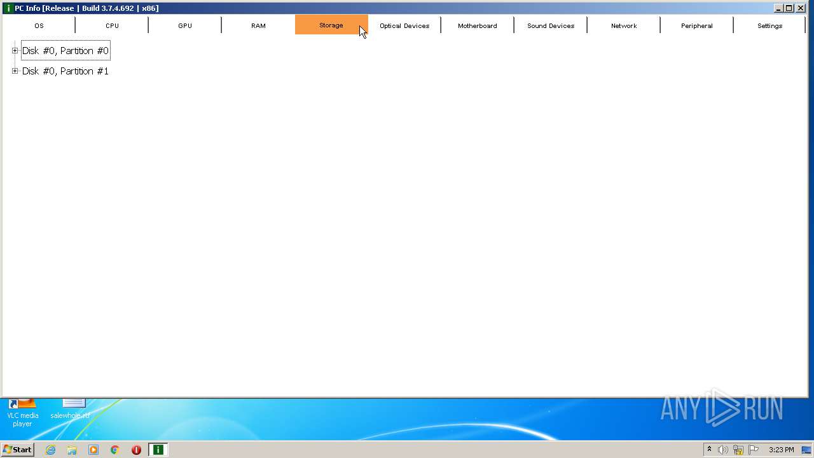Open the GPU tab
Viewport: 814px width, 458px height.
tap(185, 25)
